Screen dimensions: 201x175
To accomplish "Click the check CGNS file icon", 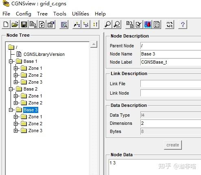I will [x=139, y=24].
